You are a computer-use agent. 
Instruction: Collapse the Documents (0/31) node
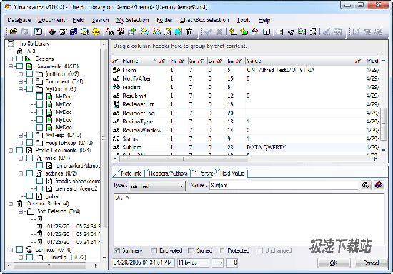[11, 66]
